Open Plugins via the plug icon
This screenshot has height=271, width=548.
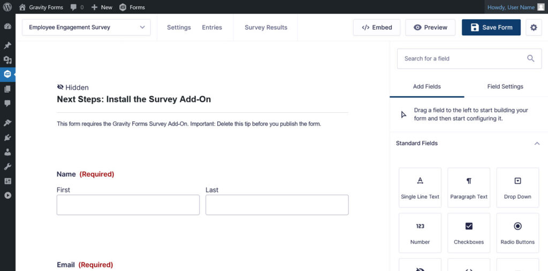point(7,137)
